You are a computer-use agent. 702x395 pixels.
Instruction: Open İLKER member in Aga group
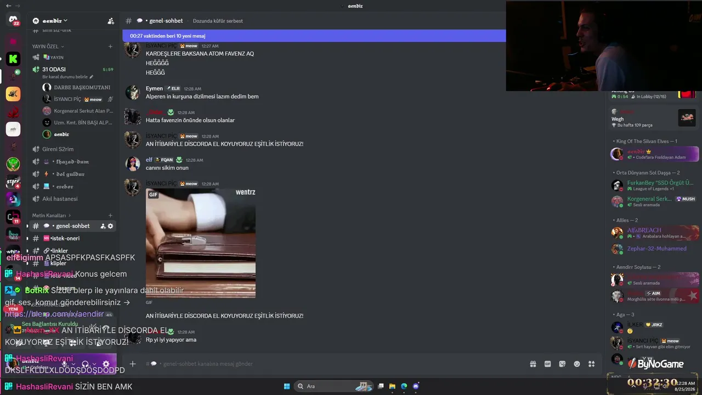pos(655,328)
